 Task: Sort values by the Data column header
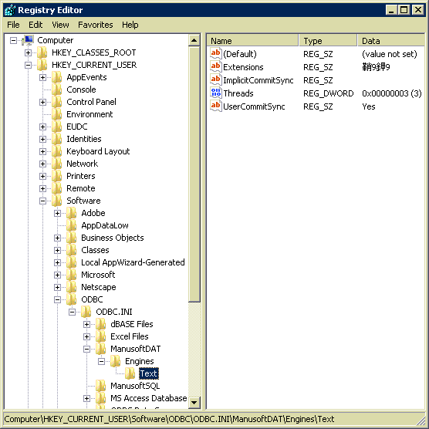391,41
